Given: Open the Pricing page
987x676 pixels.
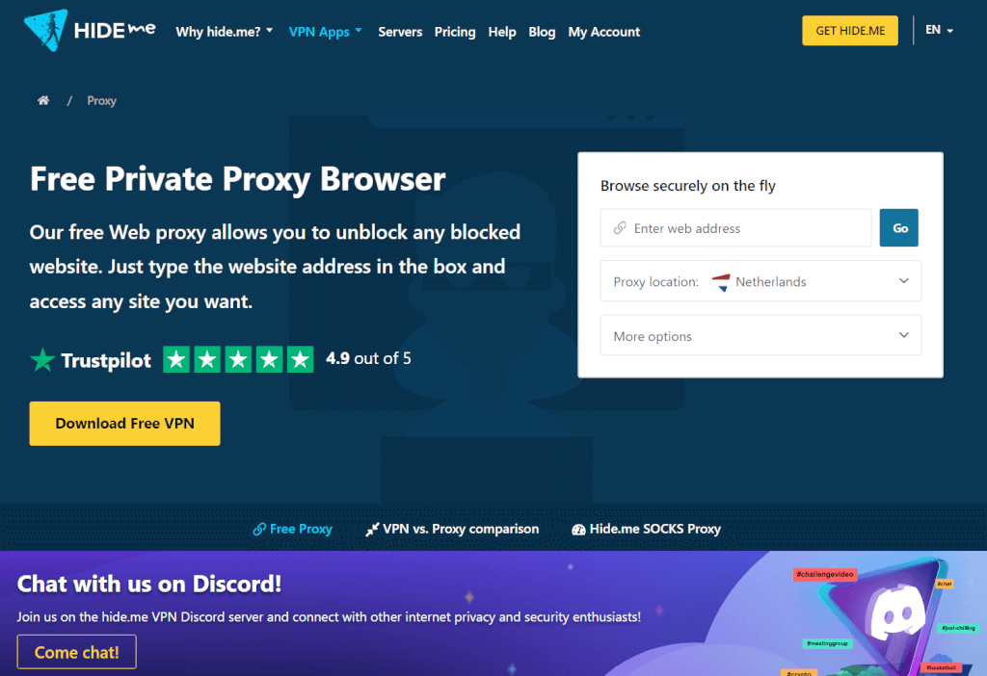Looking at the screenshot, I should tap(455, 32).
